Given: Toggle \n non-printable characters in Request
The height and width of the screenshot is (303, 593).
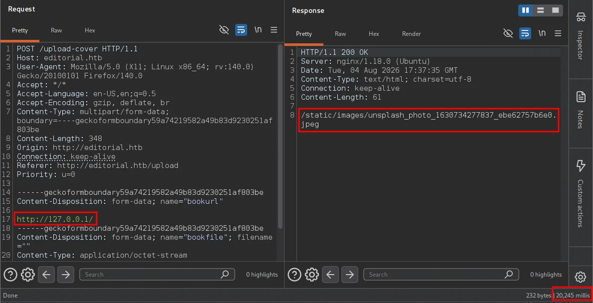Looking at the screenshot, I should 258,30.
